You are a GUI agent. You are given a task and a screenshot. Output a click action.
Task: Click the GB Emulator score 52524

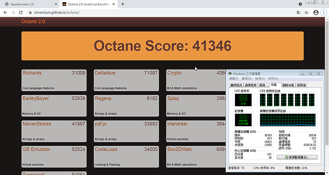click(79, 149)
